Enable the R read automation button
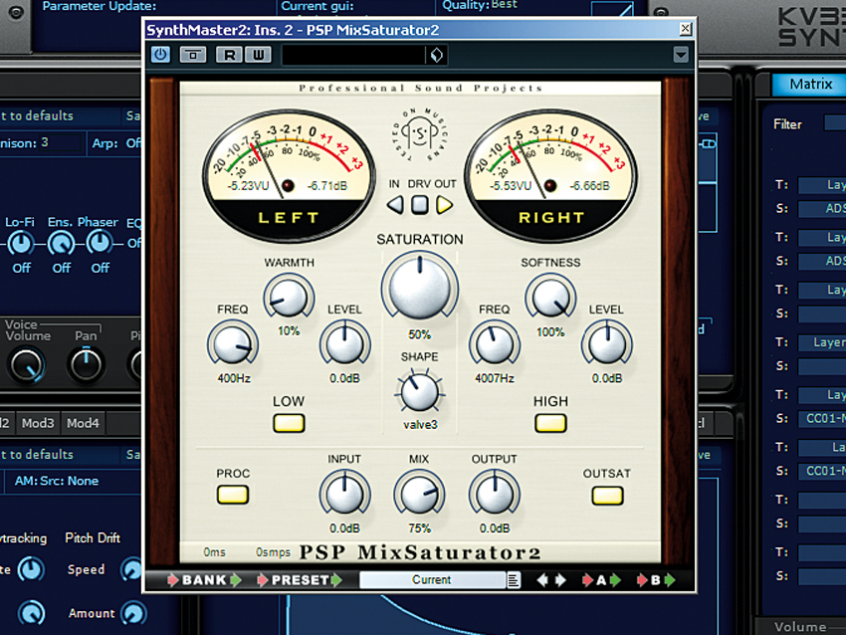The width and height of the screenshot is (846, 635). [229, 55]
